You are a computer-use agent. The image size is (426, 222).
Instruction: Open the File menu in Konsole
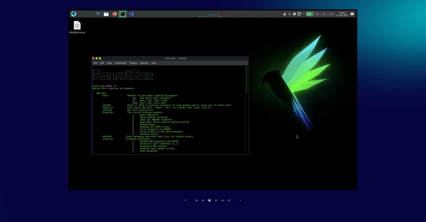click(95, 63)
